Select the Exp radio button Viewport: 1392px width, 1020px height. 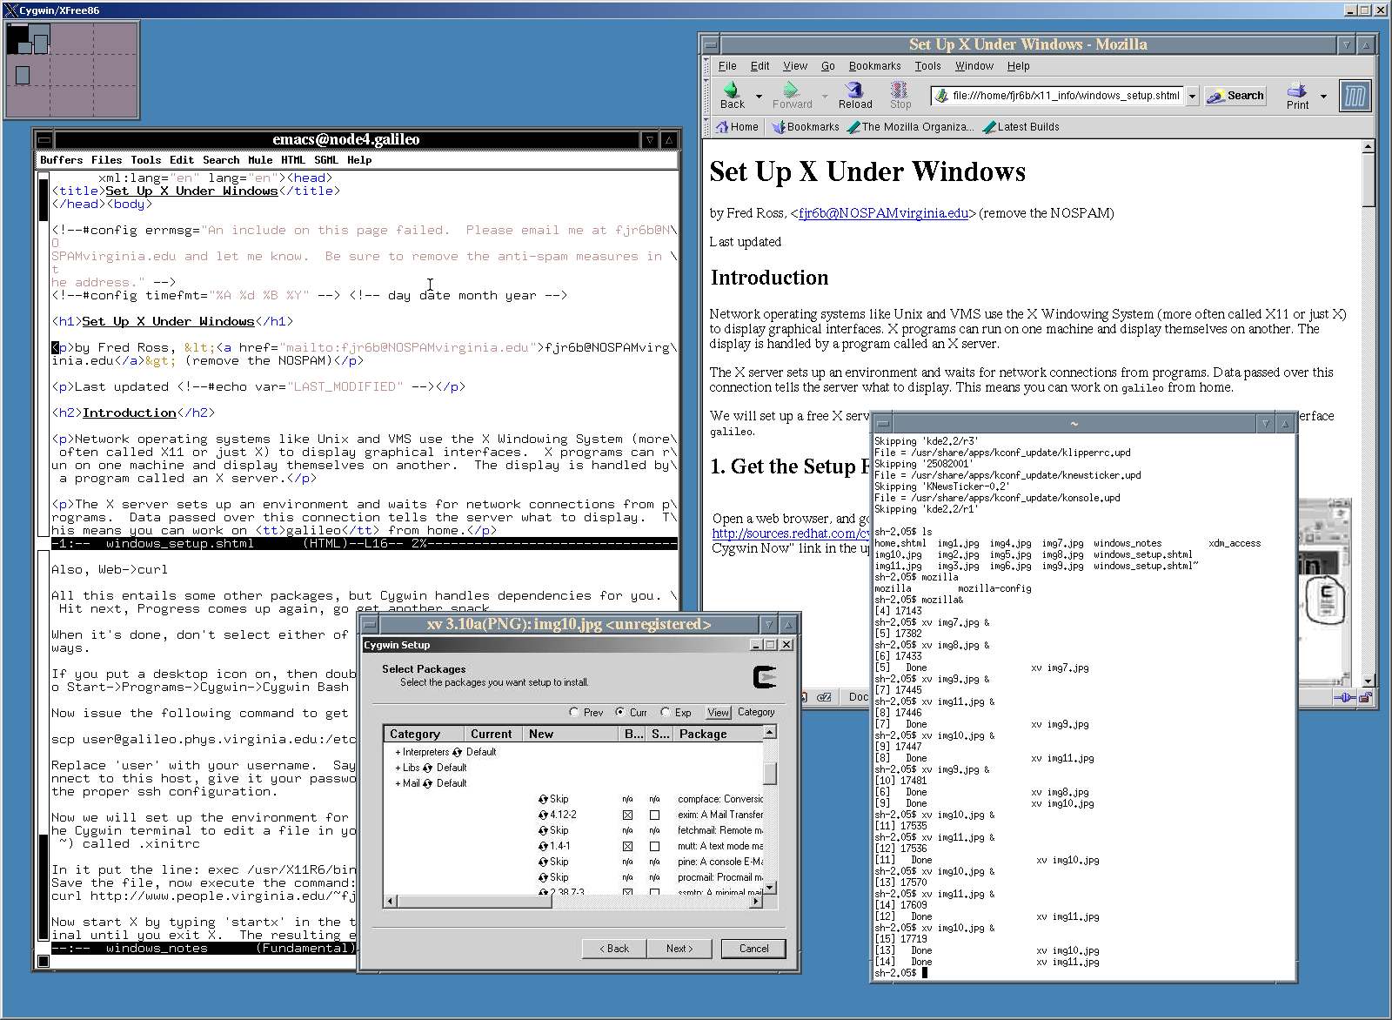click(666, 712)
